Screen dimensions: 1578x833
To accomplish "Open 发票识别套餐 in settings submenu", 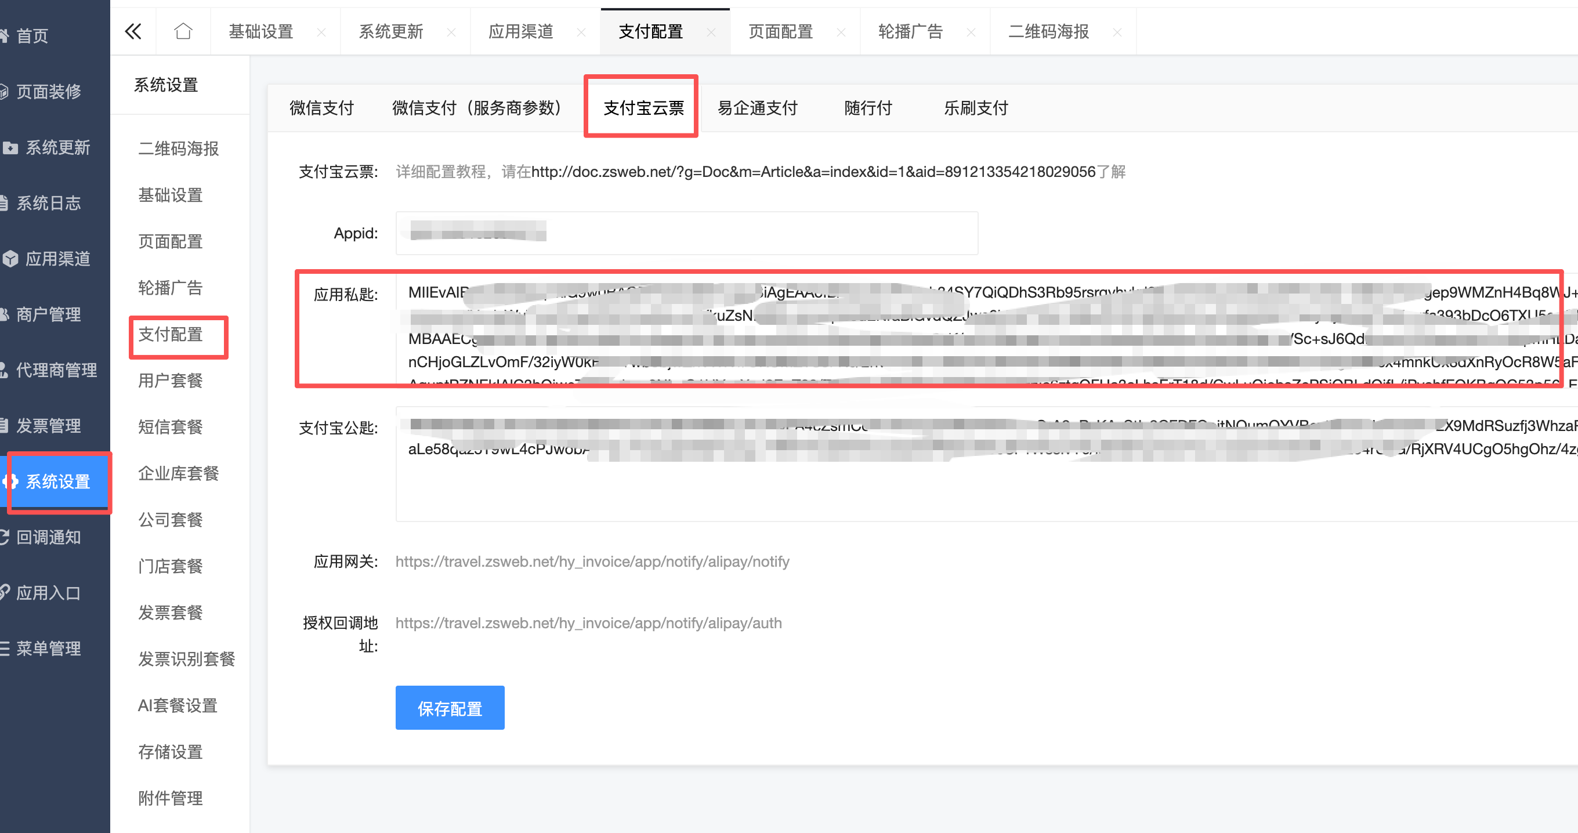I will 186,658.
